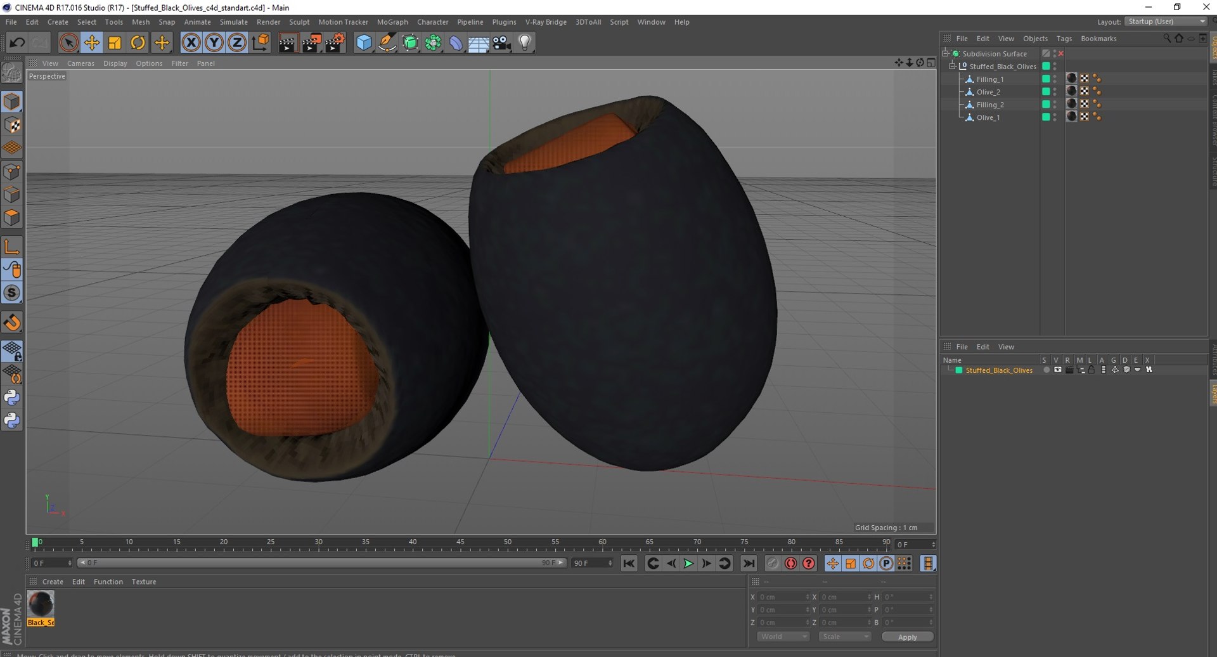Collapse the Subdivision Surface object
The height and width of the screenshot is (657, 1217).
click(946, 53)
